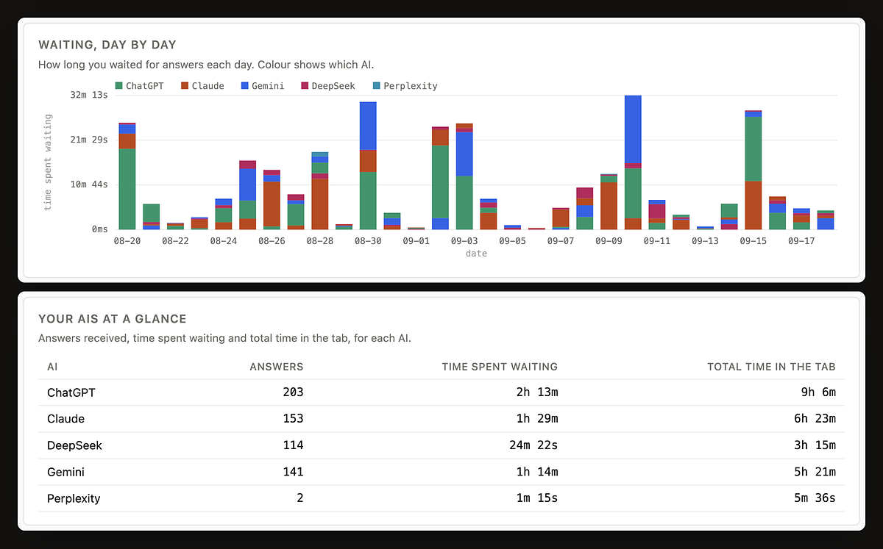Click the green ChatGPT legend color swatch
883x549 pixels.
coord(118,86)
